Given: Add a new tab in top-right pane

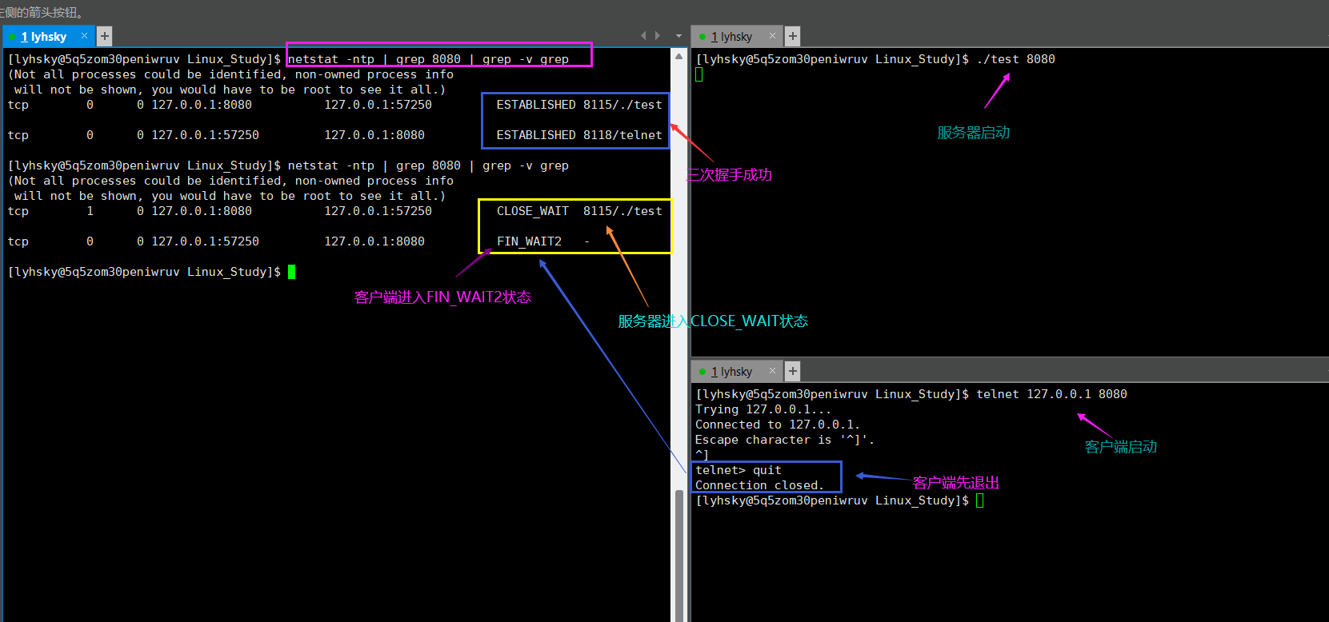Looking at the screenshot, I should click(x=792, y=36).
